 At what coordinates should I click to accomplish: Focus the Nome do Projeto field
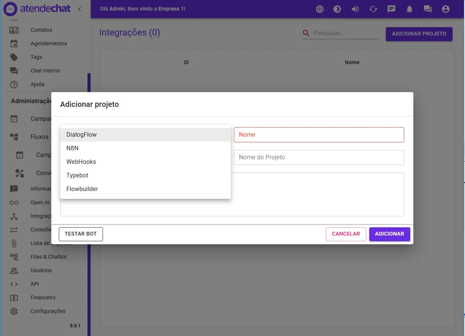tap(319, 157)
